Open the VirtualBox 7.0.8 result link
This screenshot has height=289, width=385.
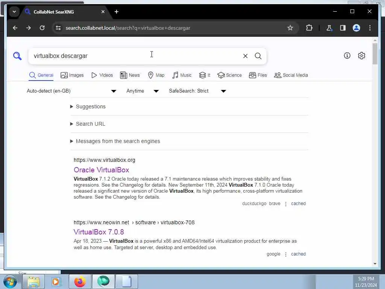click(99, 232)
